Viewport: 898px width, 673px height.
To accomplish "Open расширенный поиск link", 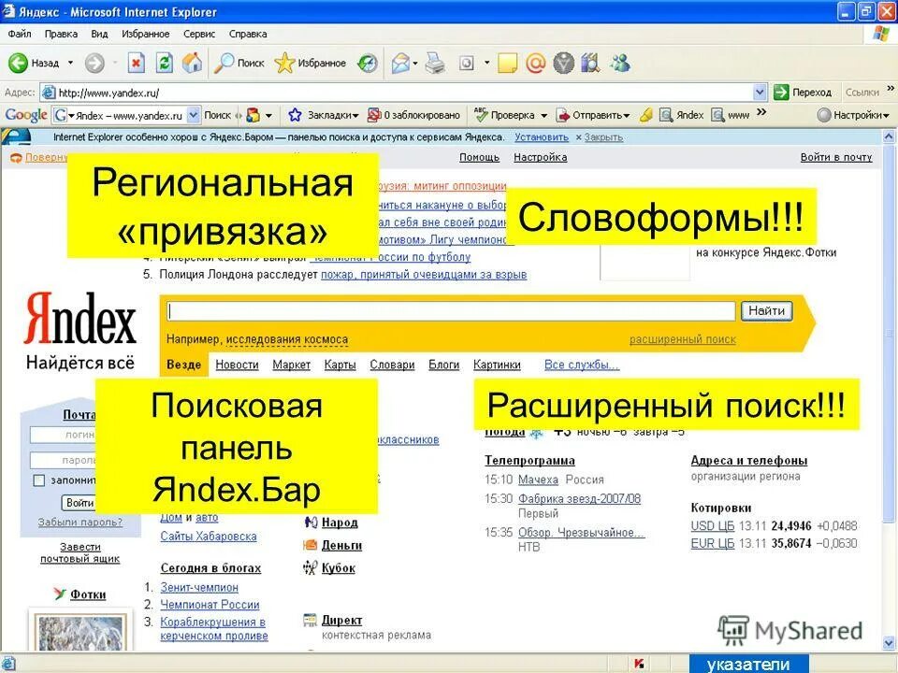I will pos(684,339).
